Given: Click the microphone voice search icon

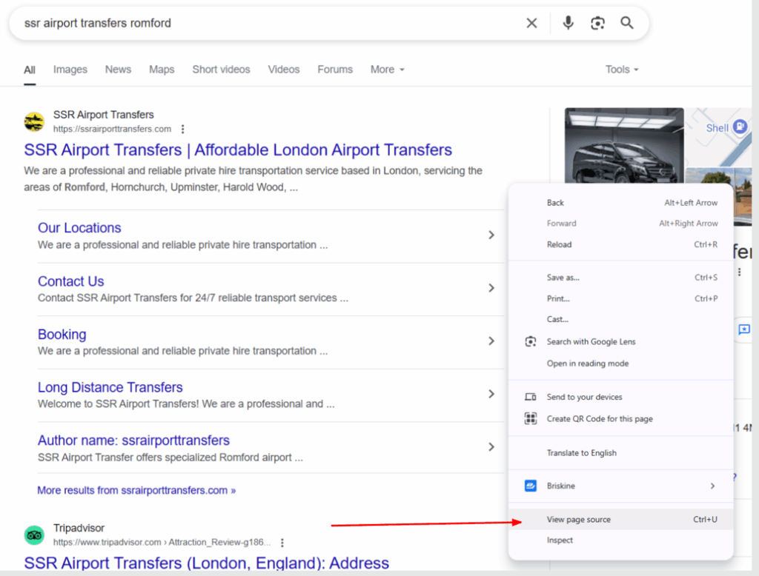Looking at the screenshot, I should click(568, 23).
